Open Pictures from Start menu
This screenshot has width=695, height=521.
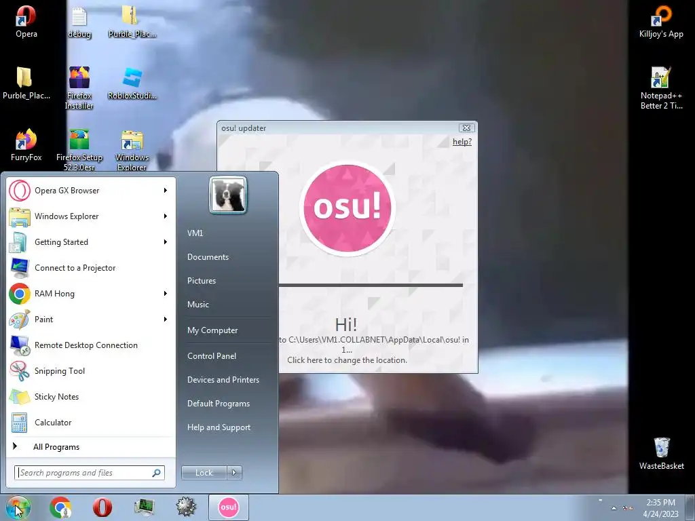point(201,281)
